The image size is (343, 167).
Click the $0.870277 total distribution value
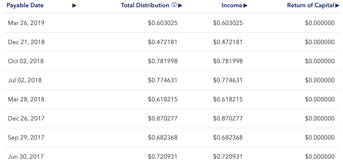click(x=163, y=118)
